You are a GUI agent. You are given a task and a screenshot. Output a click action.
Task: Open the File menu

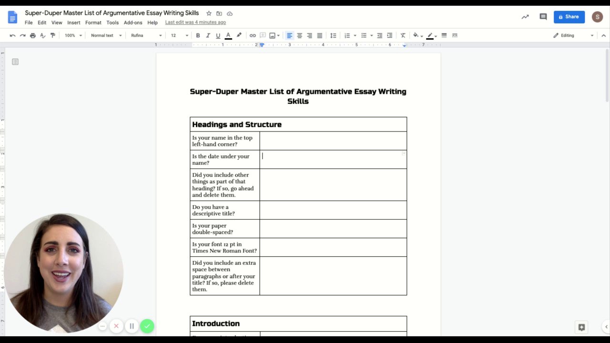point(29,22)
